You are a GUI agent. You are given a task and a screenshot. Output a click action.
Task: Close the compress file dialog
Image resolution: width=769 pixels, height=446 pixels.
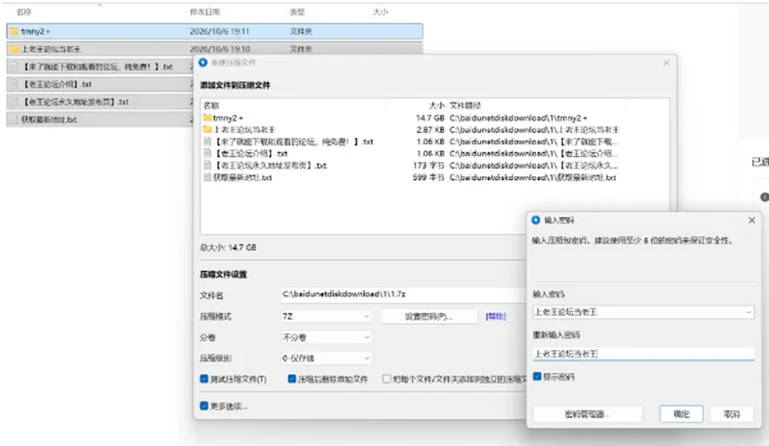tap(666, 62)
